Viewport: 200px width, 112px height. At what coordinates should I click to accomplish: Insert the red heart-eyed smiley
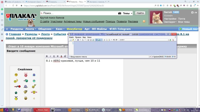tap(26, 75)
